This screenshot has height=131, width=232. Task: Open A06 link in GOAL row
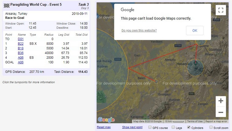pos(21,62)
